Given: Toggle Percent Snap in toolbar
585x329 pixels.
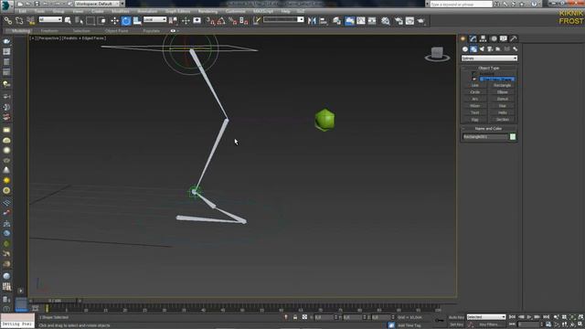Looking at the screenshot, I should click(x=233, y=21).
